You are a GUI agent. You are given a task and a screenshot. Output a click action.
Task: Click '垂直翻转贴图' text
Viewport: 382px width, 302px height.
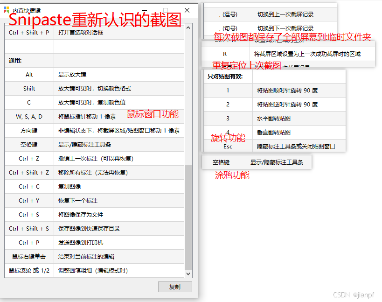click(x=274, y=133)
